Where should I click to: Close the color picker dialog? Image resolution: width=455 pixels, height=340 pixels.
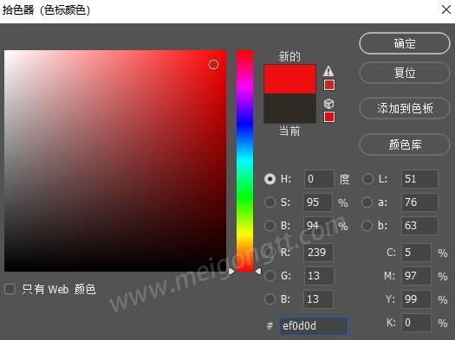445,10
